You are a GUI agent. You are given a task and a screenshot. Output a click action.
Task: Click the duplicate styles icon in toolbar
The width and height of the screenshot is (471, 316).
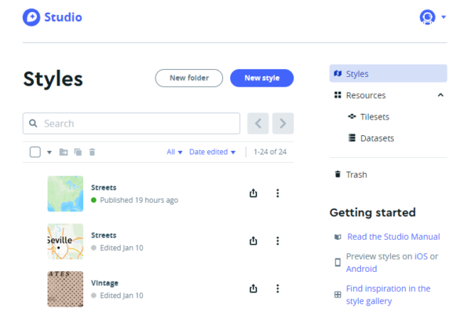click(78, 152)
